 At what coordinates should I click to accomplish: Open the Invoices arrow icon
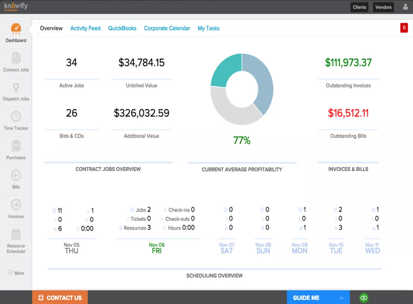tap(16, 205)
